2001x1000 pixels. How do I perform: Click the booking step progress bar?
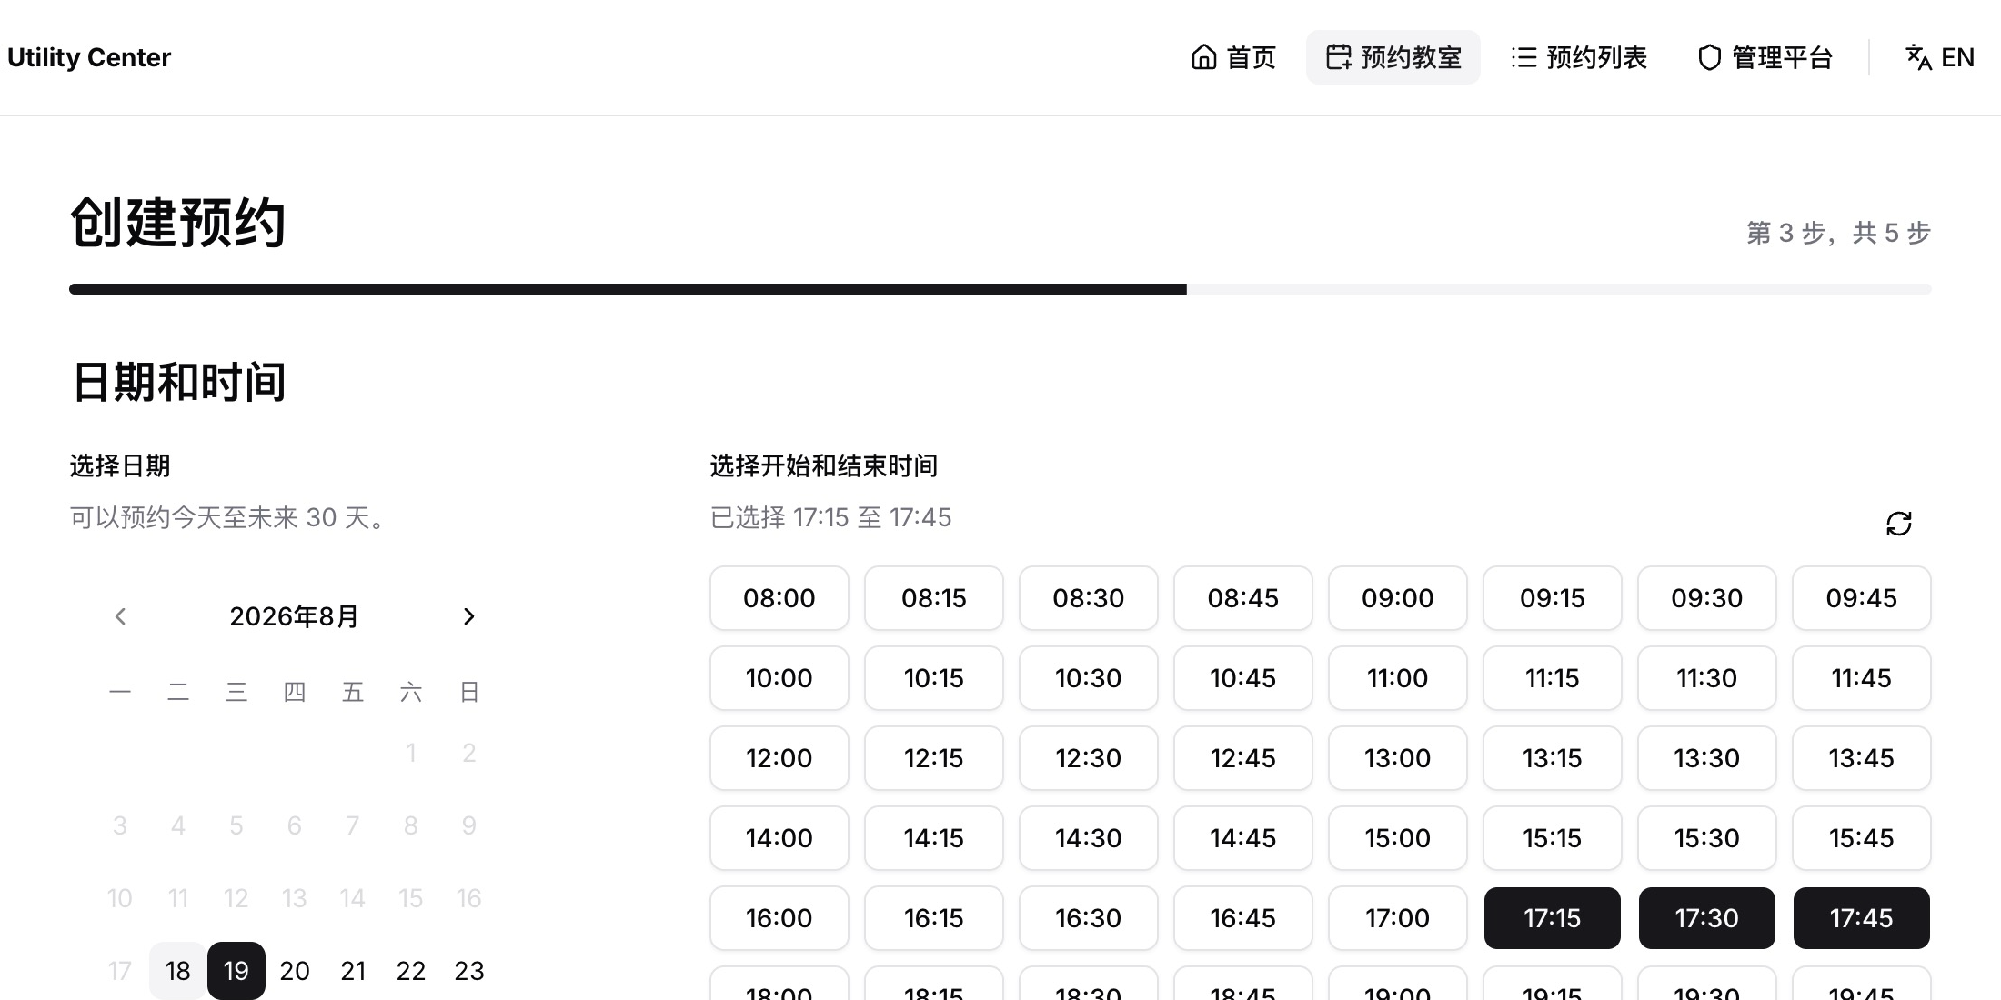1000,289
